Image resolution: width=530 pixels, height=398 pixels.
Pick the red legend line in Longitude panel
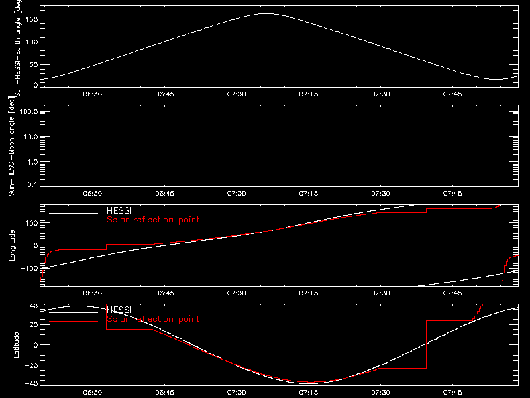point(74,222)
